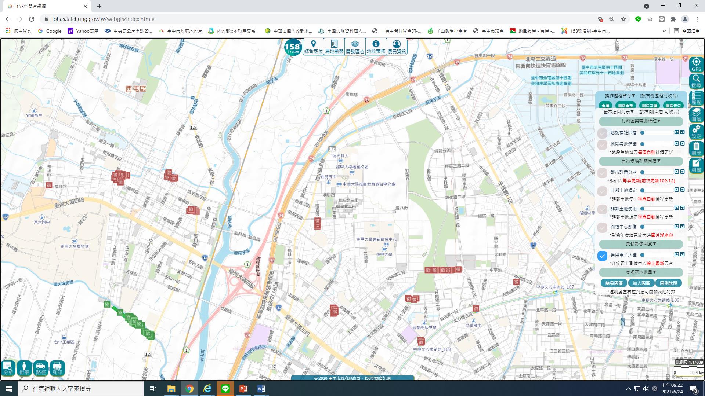Enable the 都市計畫分區 layer checkbox
This screenshot has height=396, width=705.
pyautogui.click(x=602, y=173)
